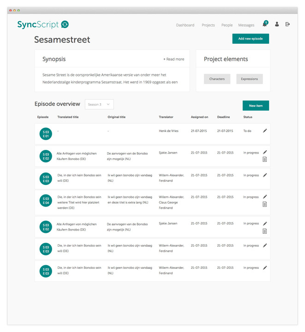This screenshot has width=305, height=332.
Task: Expand synopsis with Read more link
Action: (x=173, y=59)
